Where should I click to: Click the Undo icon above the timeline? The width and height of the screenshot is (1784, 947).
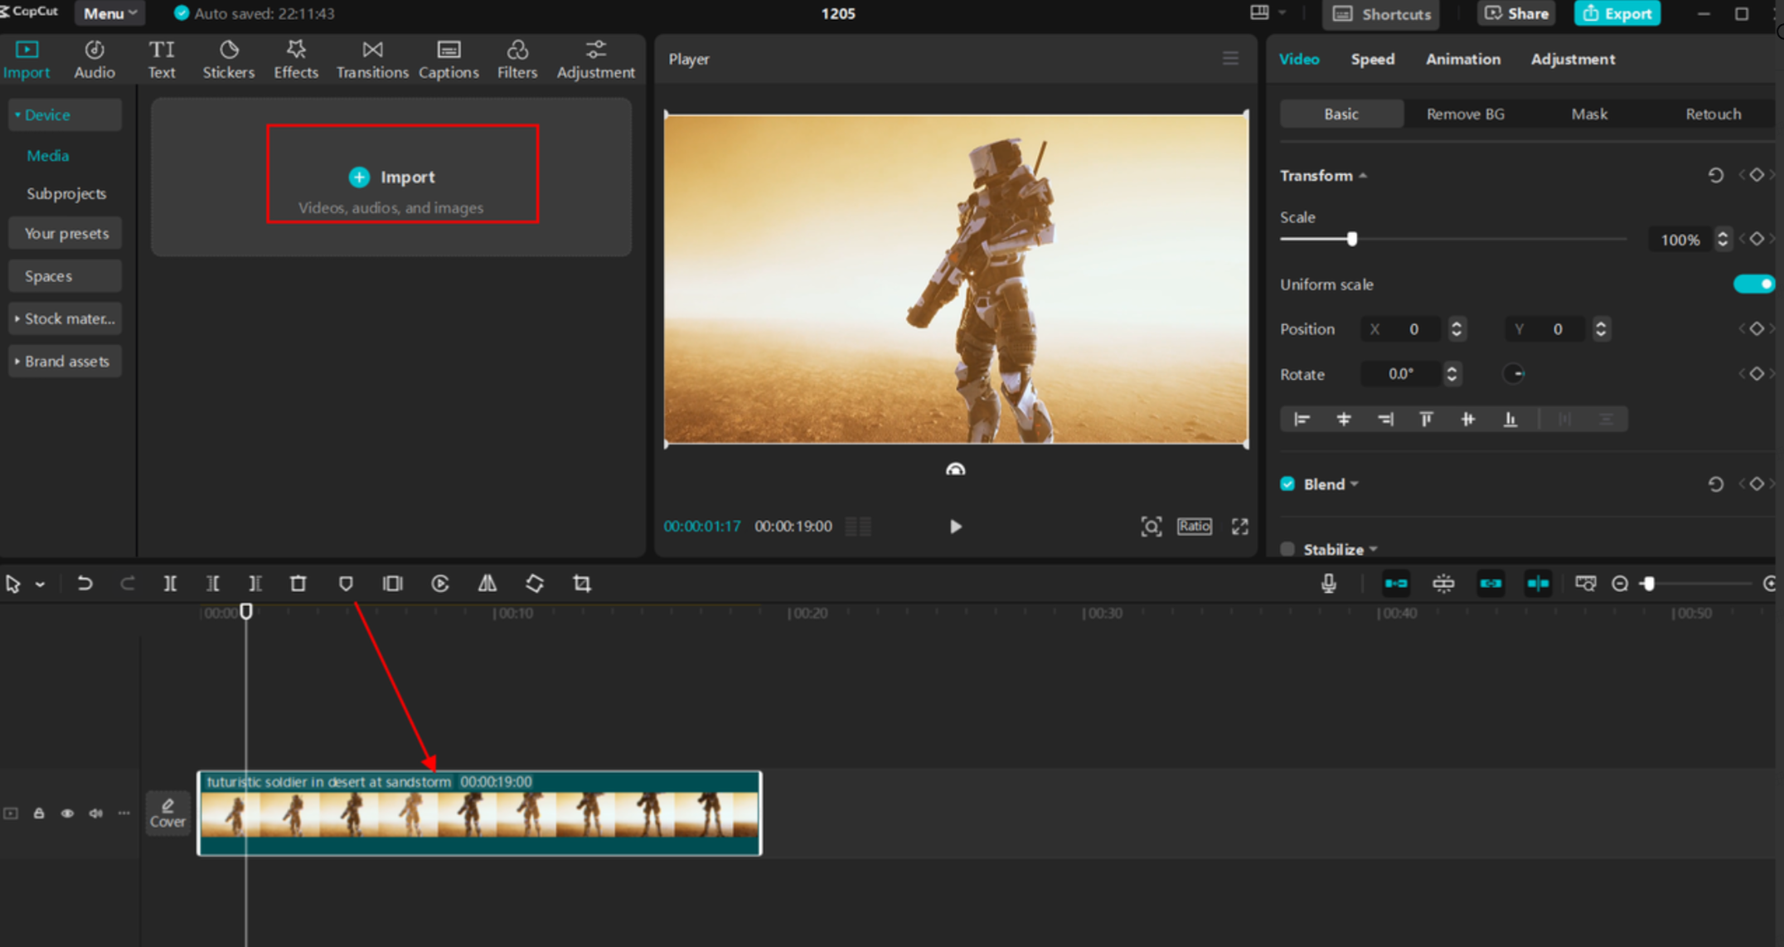tap(85, 583)
